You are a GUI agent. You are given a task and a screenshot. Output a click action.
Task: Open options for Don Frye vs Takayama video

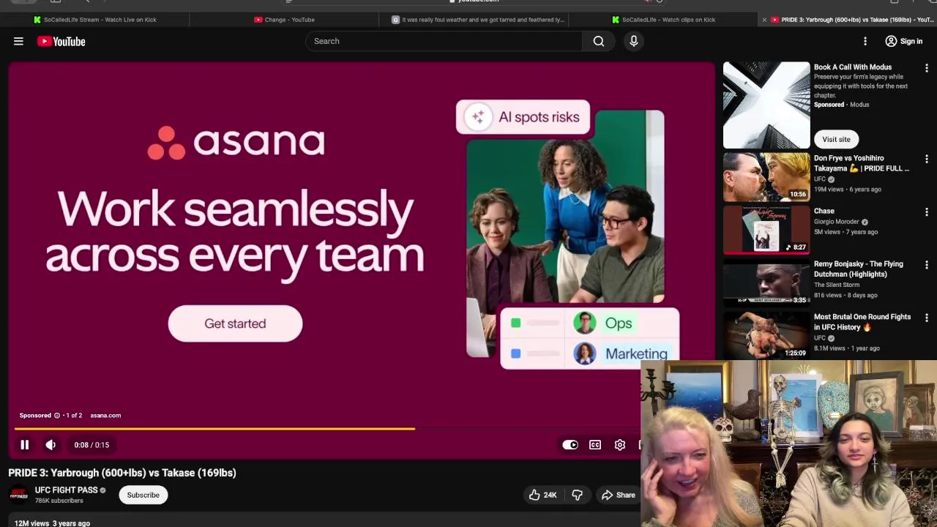click(x=927, y=159)
